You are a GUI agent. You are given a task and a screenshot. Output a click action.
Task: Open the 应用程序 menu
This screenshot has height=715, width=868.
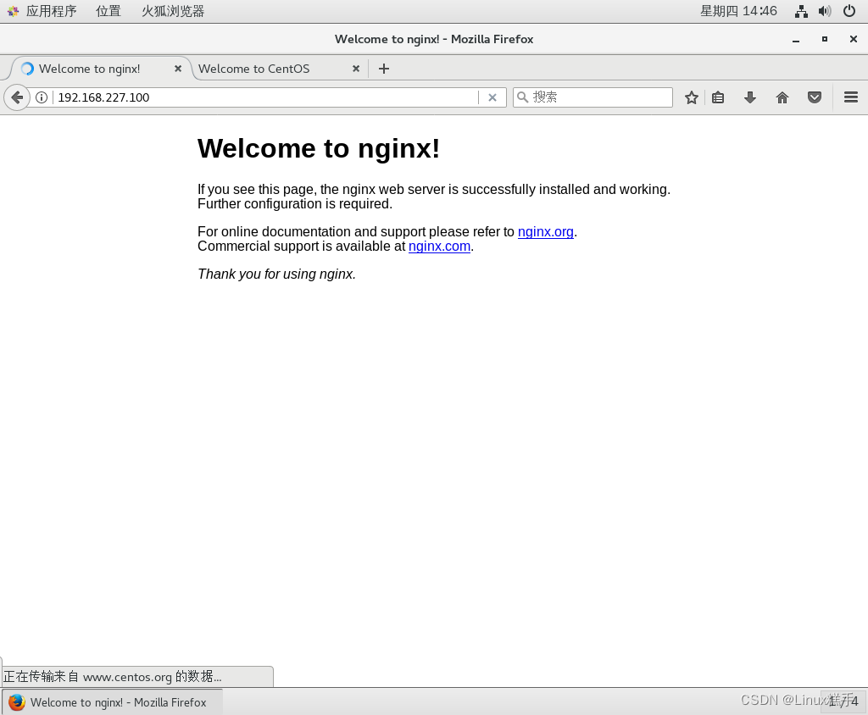51,11
